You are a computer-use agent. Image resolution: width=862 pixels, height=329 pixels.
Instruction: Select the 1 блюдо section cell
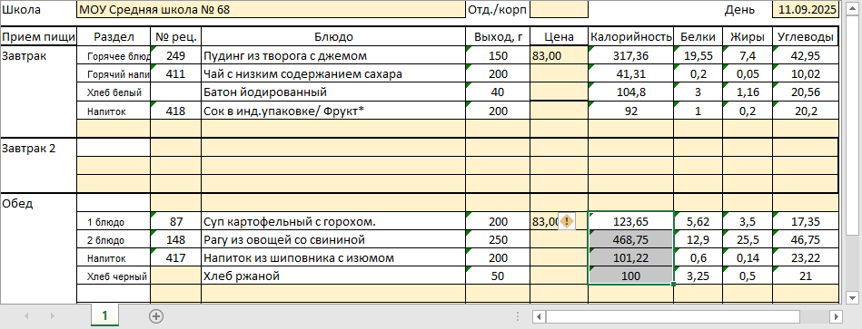114,221
